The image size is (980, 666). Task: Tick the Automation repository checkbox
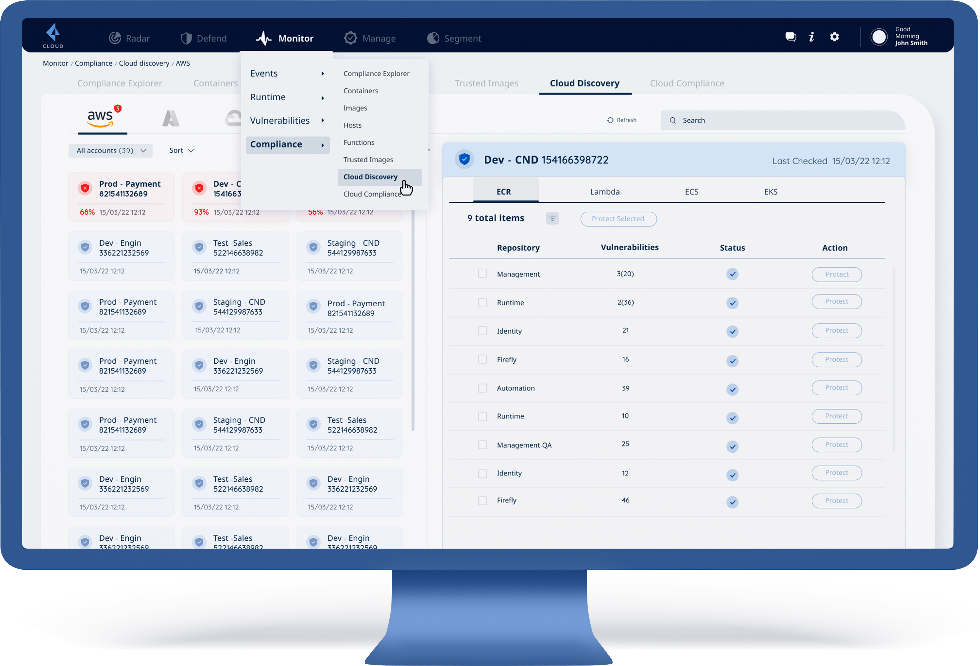click(482, 388)
